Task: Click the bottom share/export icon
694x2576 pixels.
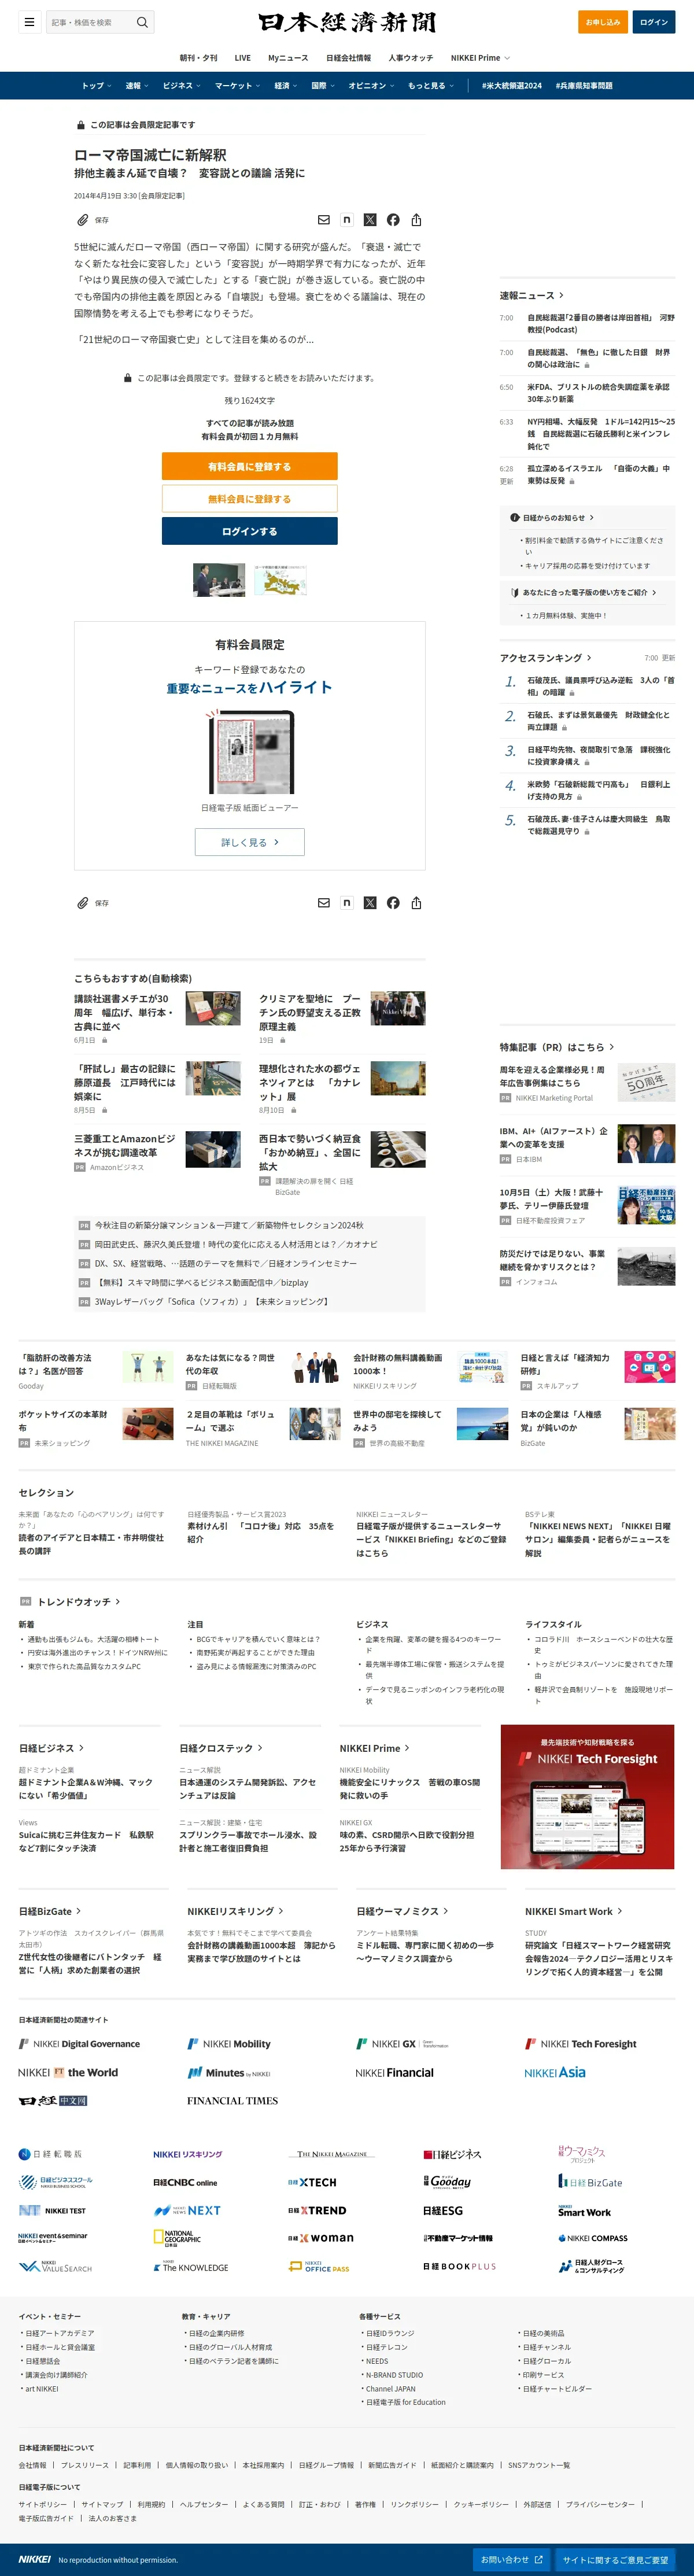Action: (416, 903)
